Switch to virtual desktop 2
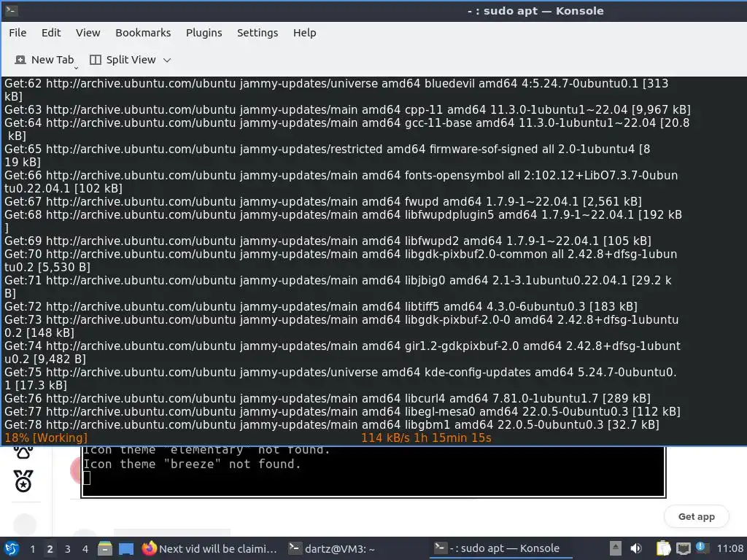The width and height of the screenshot is (747, 560). [x=50, y=549]
